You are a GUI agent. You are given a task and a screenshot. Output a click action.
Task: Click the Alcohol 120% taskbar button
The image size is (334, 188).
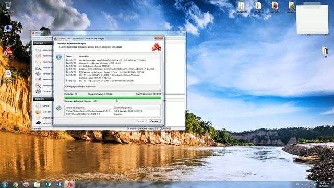pyautogui.click(x=69, y=184)
